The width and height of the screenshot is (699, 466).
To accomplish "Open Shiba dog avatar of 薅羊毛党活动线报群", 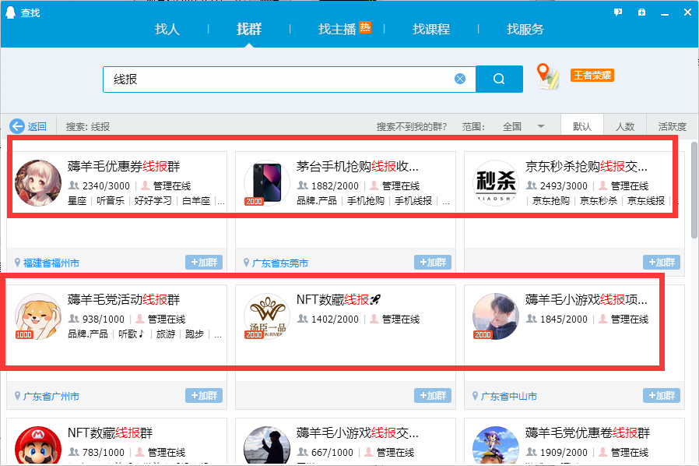I will [x=38, y=316].
